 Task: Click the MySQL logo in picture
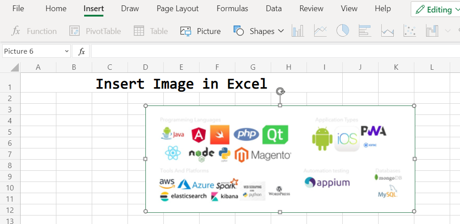tap(388, 191)
